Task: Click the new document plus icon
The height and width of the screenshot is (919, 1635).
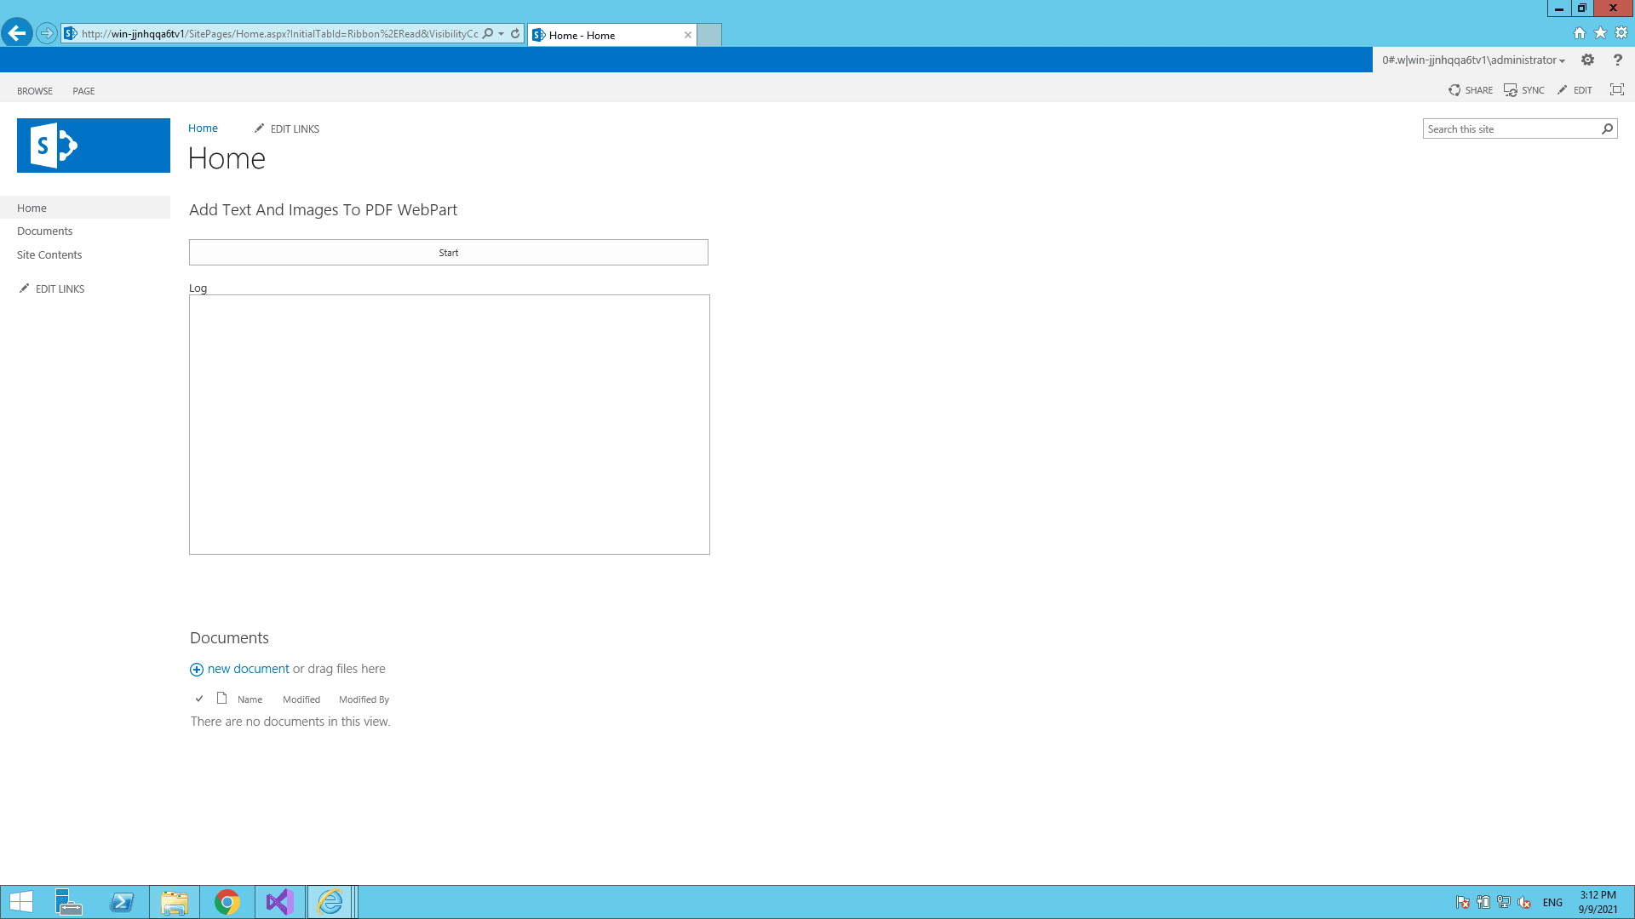Action: pyautogui.click(x=197, y=670)
